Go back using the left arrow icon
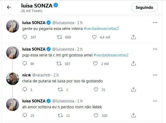 pos(9,7)
